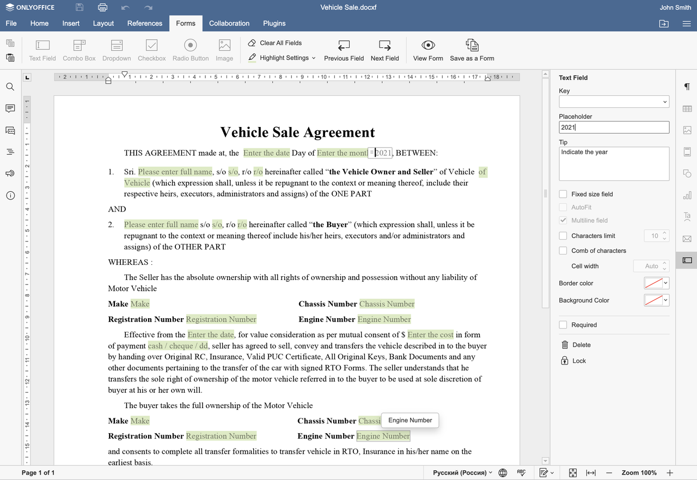Screen dimensions: 697x480
Task: Mark the field as Required
Action: [x=563, y=325]
